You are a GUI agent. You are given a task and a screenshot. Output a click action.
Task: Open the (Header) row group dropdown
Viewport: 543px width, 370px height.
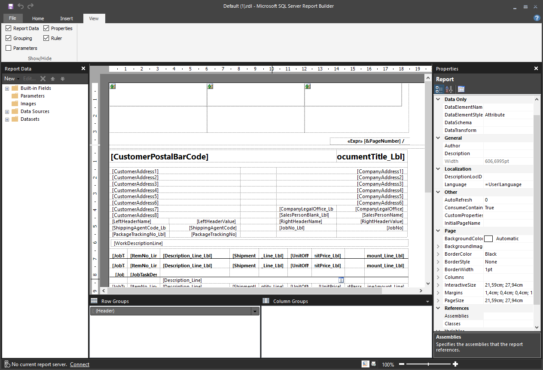point(255,311)
